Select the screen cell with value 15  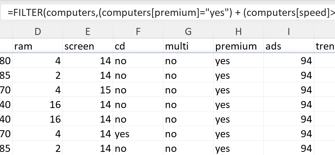pos(88,90)
